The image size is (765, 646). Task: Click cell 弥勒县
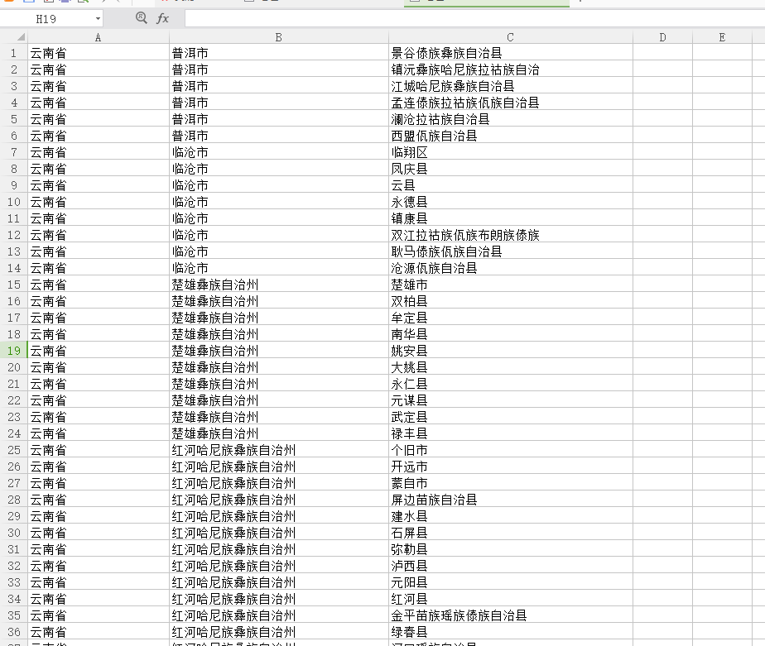[x=510, y=549]
